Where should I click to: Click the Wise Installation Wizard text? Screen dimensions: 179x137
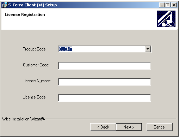[24, 119]
